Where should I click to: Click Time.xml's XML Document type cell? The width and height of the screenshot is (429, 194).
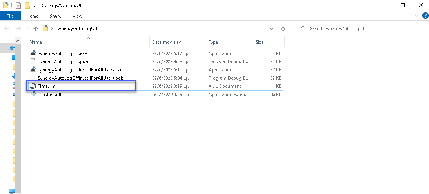(x=225, y=86)
